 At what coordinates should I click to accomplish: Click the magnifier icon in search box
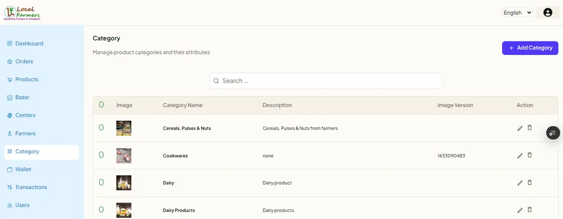point(216,81)
